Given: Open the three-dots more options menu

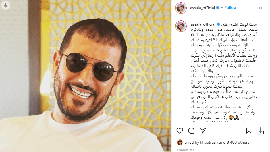Looking at the screenshot, I should [259, 8].
